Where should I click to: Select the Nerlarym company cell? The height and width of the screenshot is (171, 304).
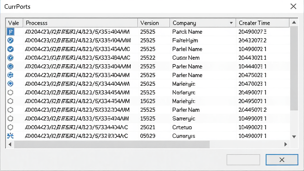pyautogui.click(x=184, y=93)
